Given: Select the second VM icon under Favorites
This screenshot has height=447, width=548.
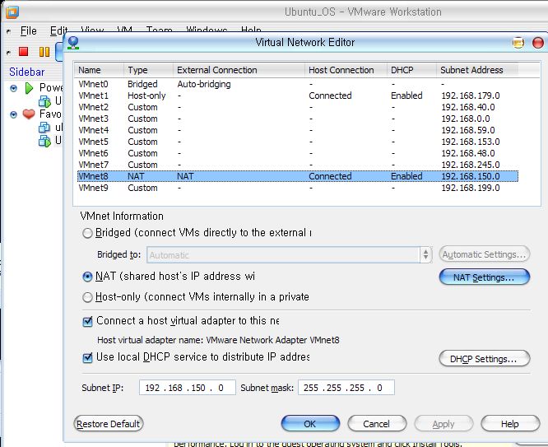Looking at the screenshot, I should pos(44,141).
